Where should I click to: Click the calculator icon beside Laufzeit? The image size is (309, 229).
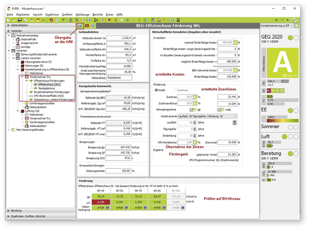(x=234, y=123)
